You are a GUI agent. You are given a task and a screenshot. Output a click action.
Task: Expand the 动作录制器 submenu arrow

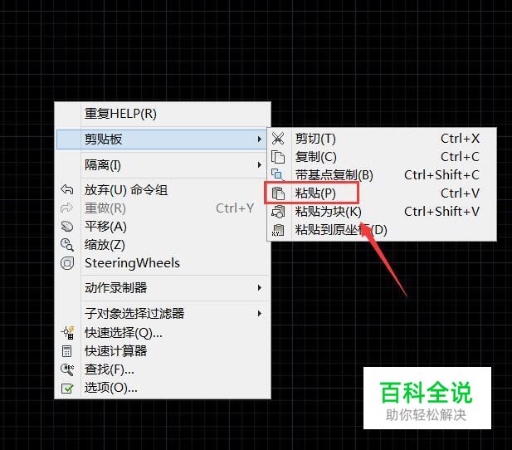[260, 288]
